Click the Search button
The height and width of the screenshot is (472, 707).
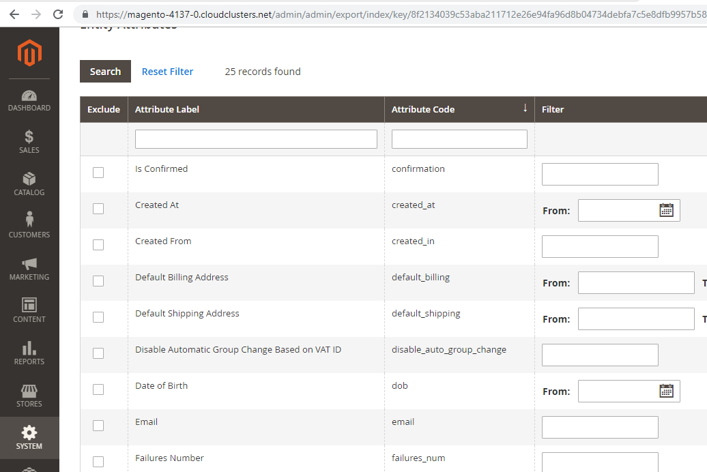(105, 72)
